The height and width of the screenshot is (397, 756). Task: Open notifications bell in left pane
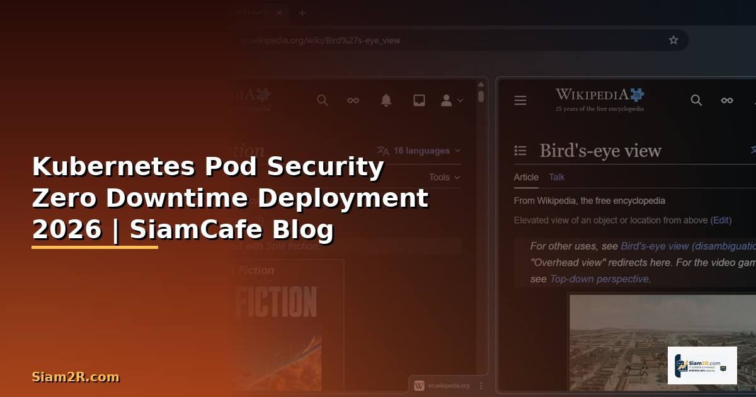coord(386,100)
